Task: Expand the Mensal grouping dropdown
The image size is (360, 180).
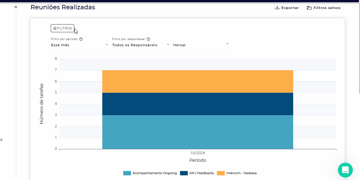Action: (202, 45)
